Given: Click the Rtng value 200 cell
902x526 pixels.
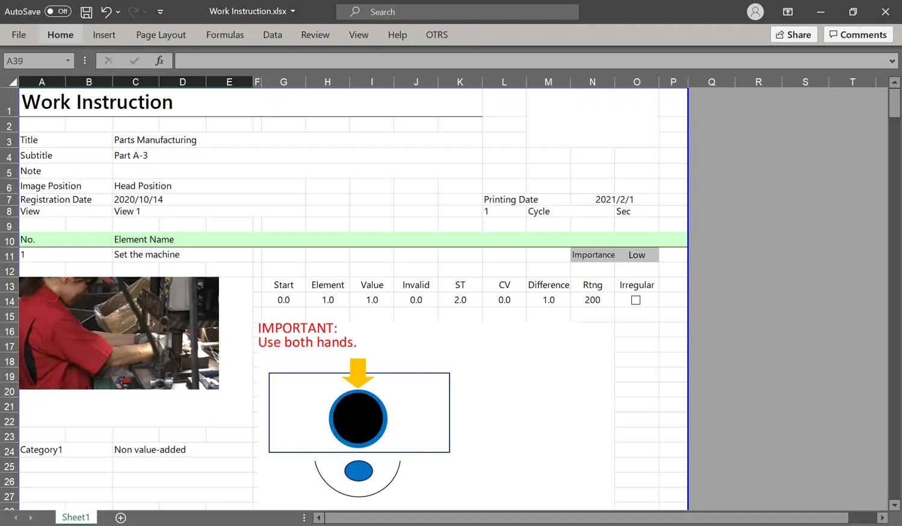Looking at the screenshot, I should point(593,300).
